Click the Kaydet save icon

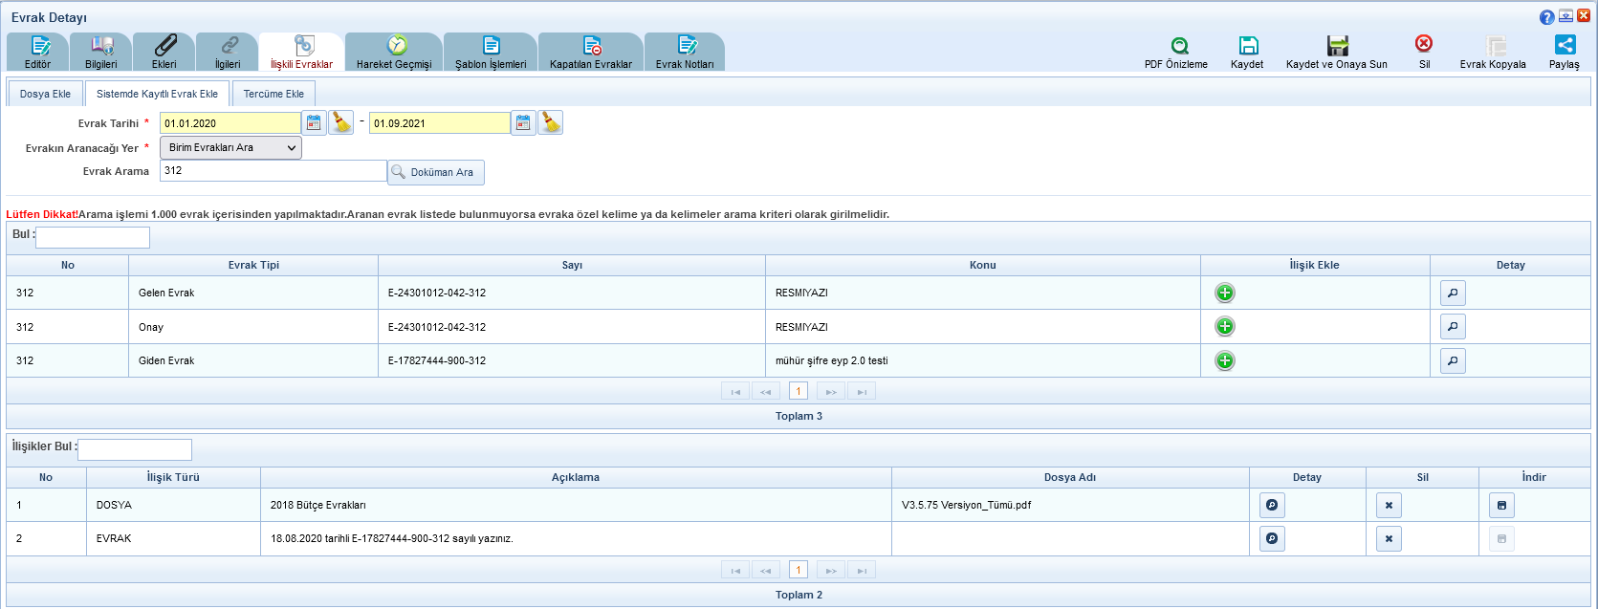[x=1248, y=46]
